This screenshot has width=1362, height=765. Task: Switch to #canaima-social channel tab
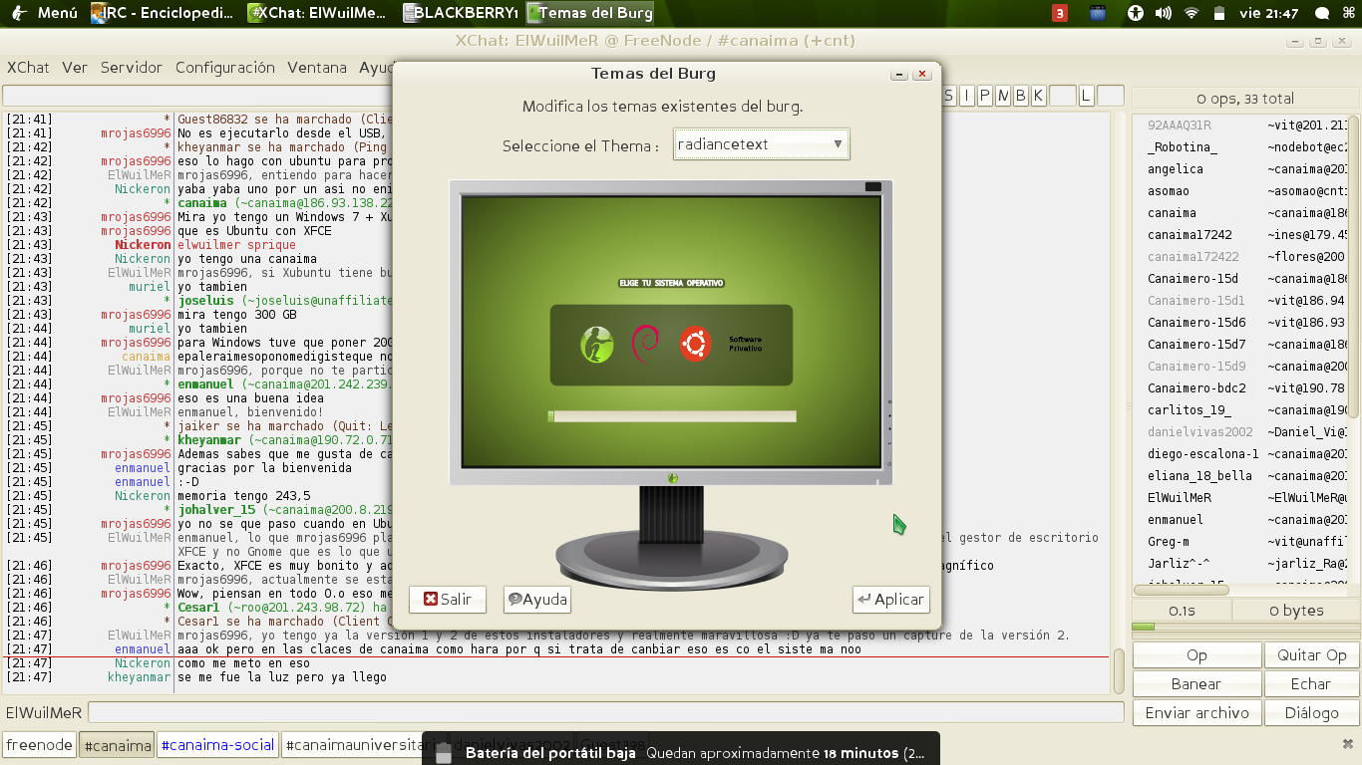(217, 745)
